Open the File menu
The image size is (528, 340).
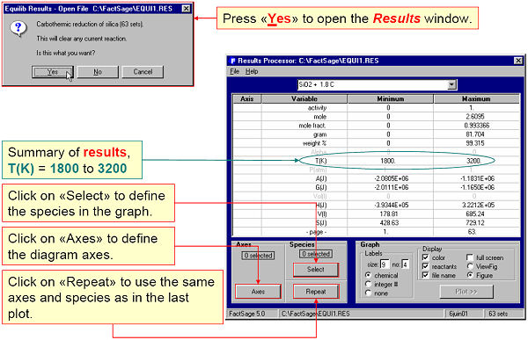pos(234,71)
